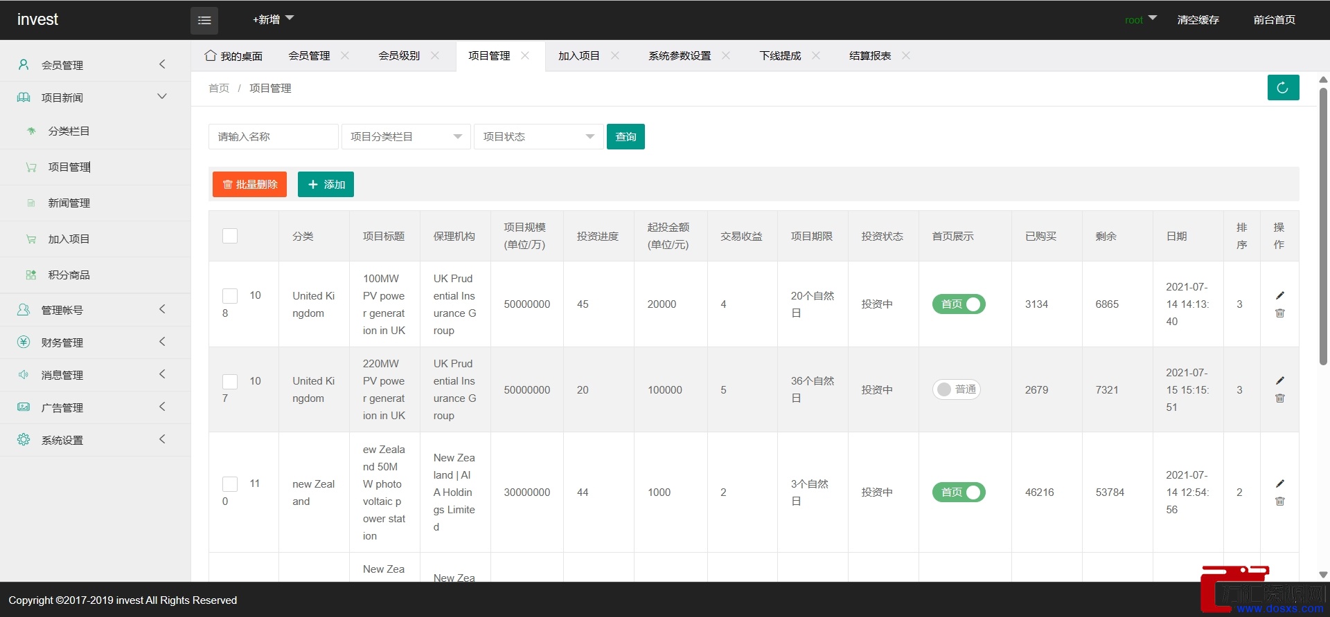Click 前台首页 link in top bar
1330x617 pixels.
coord(1275,20)
